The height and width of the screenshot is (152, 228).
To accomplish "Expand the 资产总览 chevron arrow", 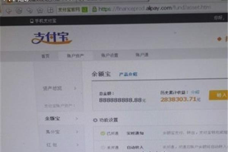I will [75, 88].
